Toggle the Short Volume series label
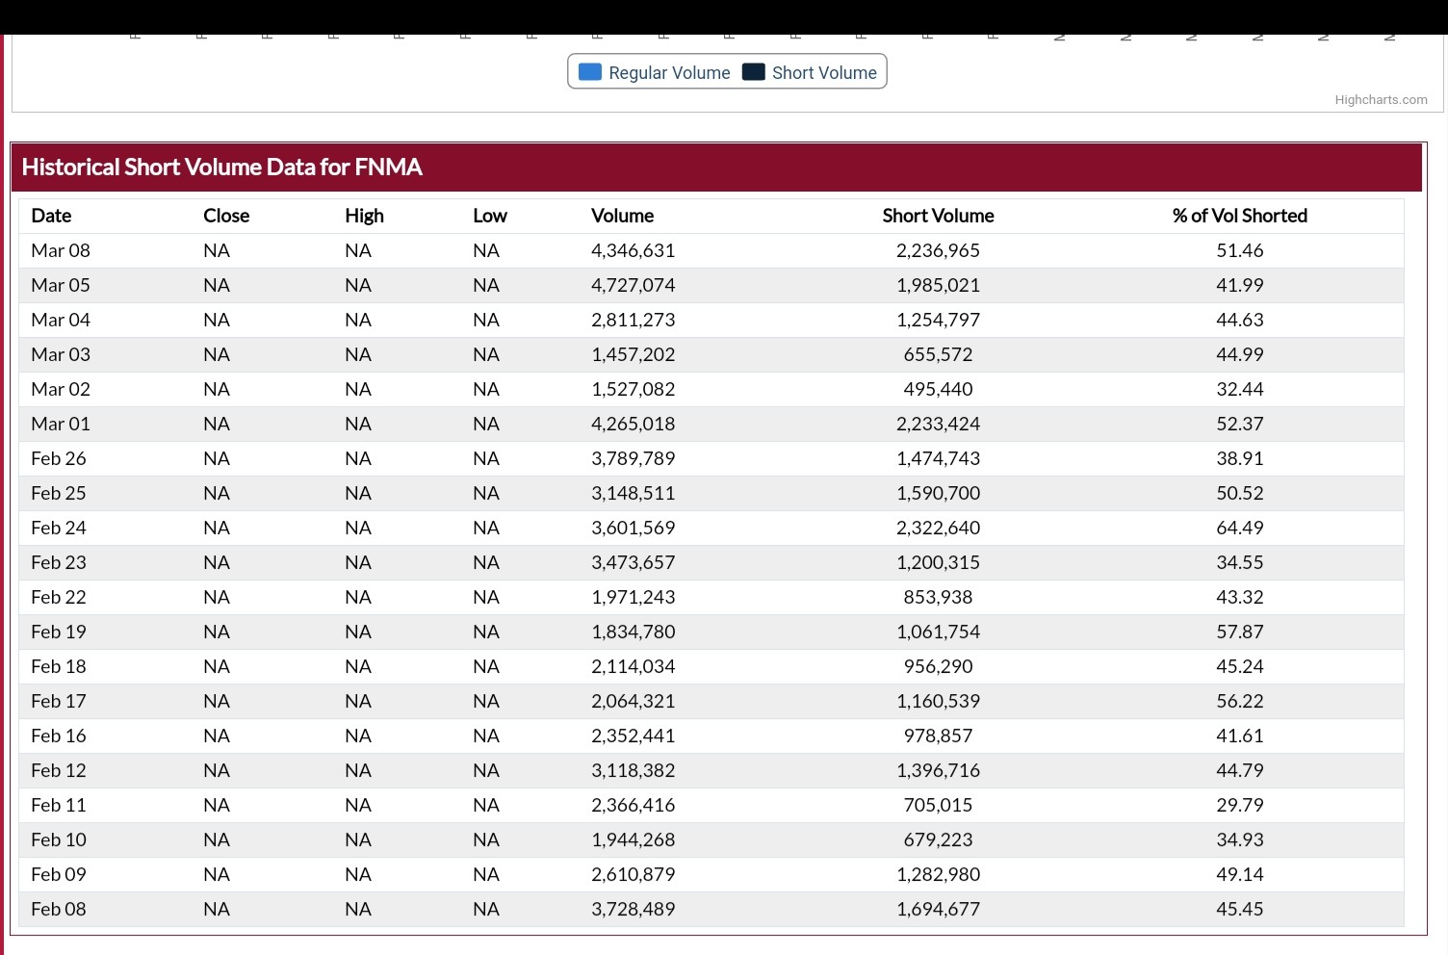The width and height of the screenshot is (1448, 955). tap(824, 73)
